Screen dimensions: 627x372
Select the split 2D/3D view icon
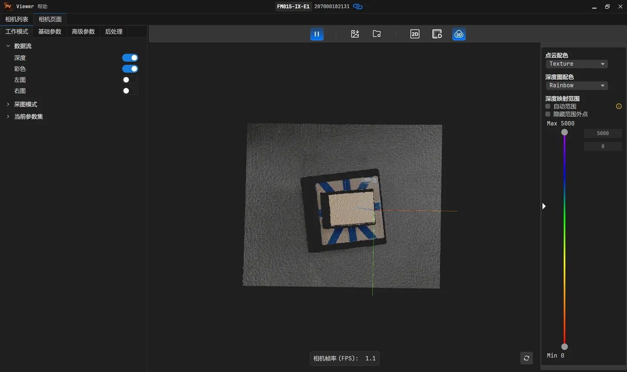point(437,34)
